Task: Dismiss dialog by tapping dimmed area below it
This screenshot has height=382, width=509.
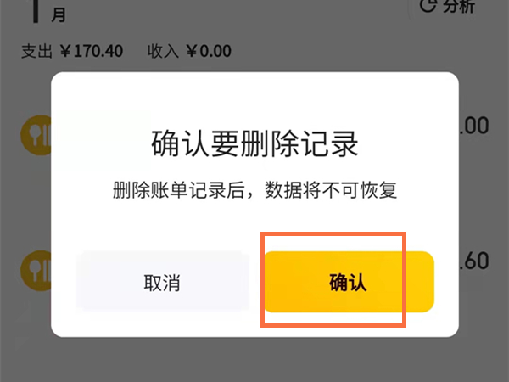Action: click(255, 361)
